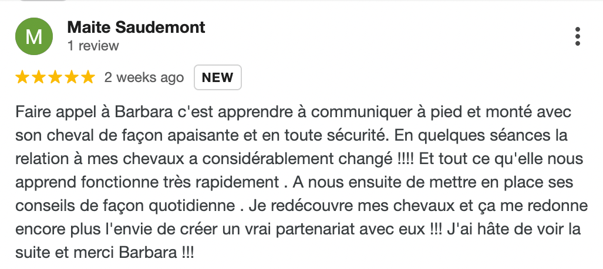
Task: Click "J'ai hâte de voir la" text
Action: coord(510,229)
